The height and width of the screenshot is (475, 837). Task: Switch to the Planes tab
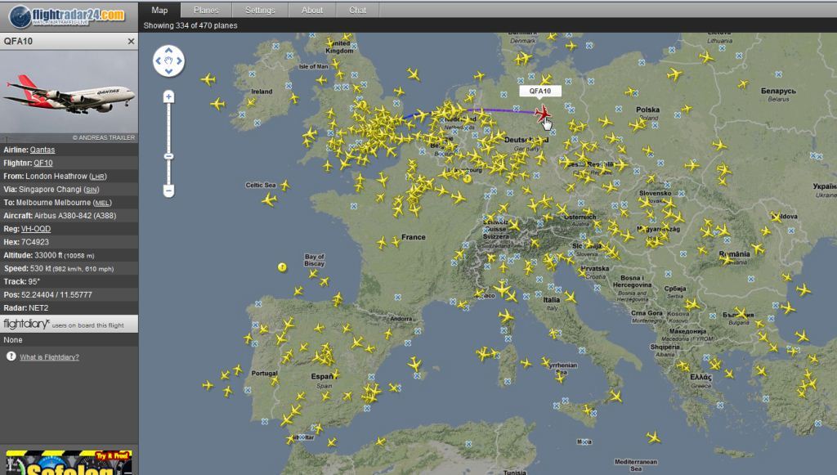pos(206,10)
